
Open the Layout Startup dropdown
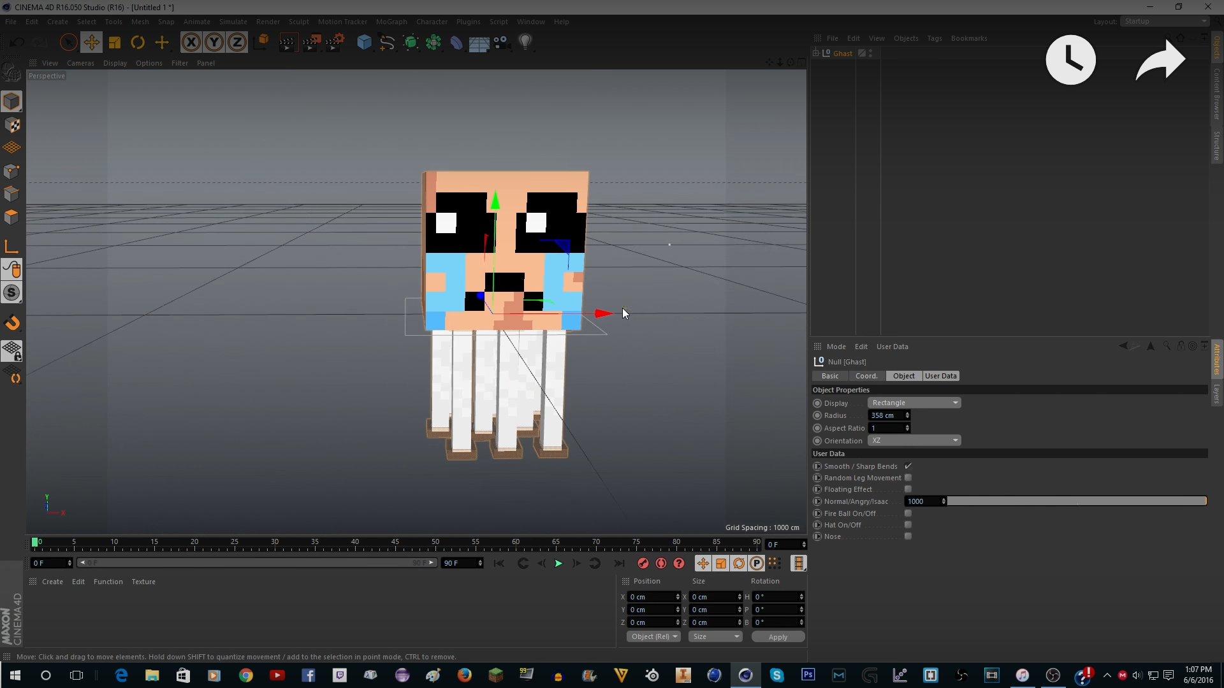[1165, 21]
